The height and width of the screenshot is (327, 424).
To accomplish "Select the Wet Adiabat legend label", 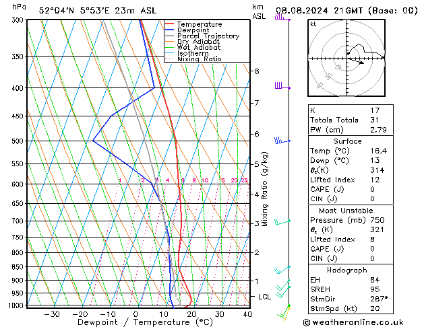I will (199, 48).
